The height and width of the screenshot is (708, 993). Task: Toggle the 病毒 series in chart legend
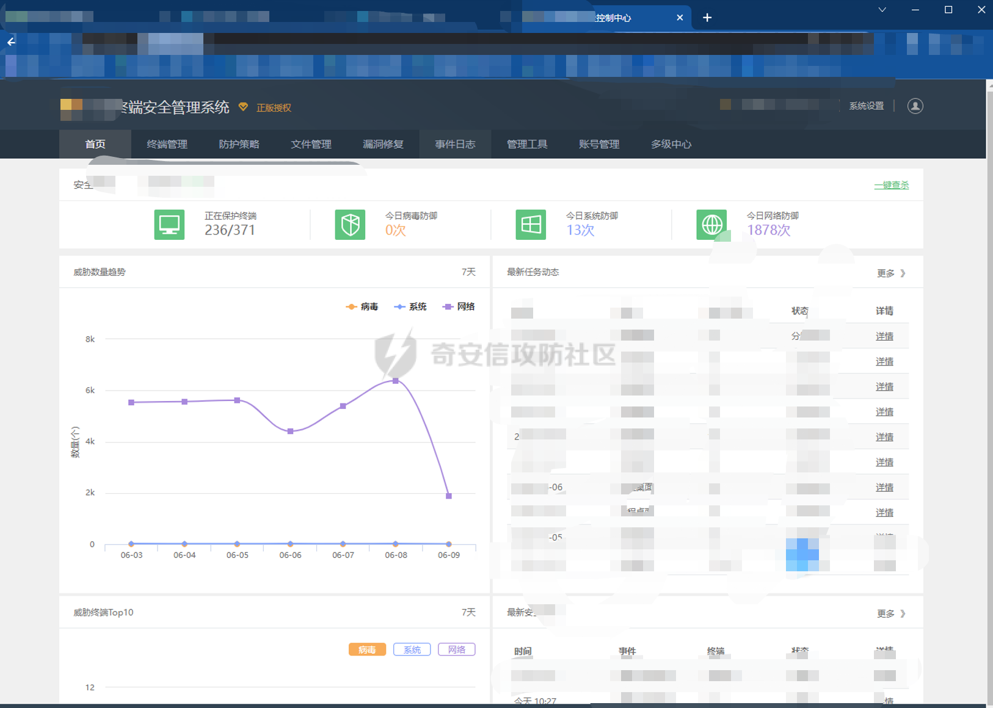pos(362,306)
